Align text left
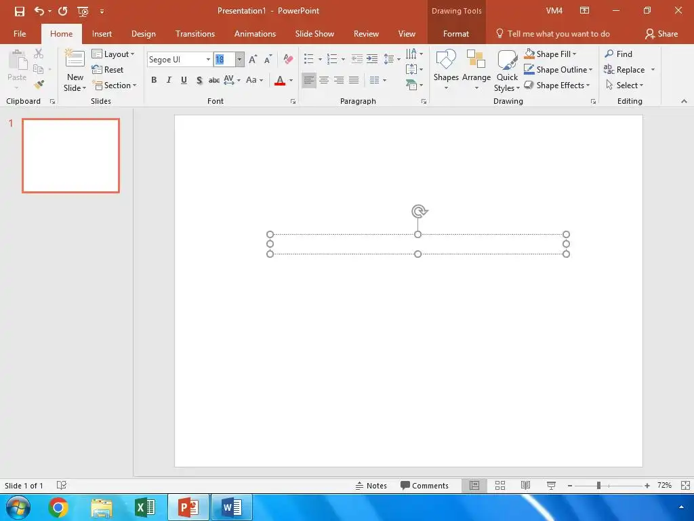This screenshot has width=694, height=521. 309,80
